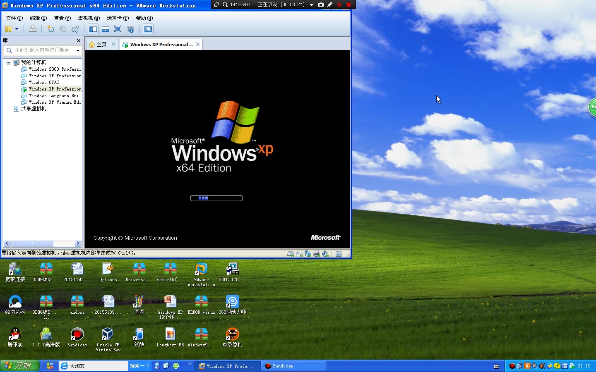The height and width of the screenshot is (372, 596).
Task: Open the snapshot manager toolbar icon
Action: tap(75, 29)
